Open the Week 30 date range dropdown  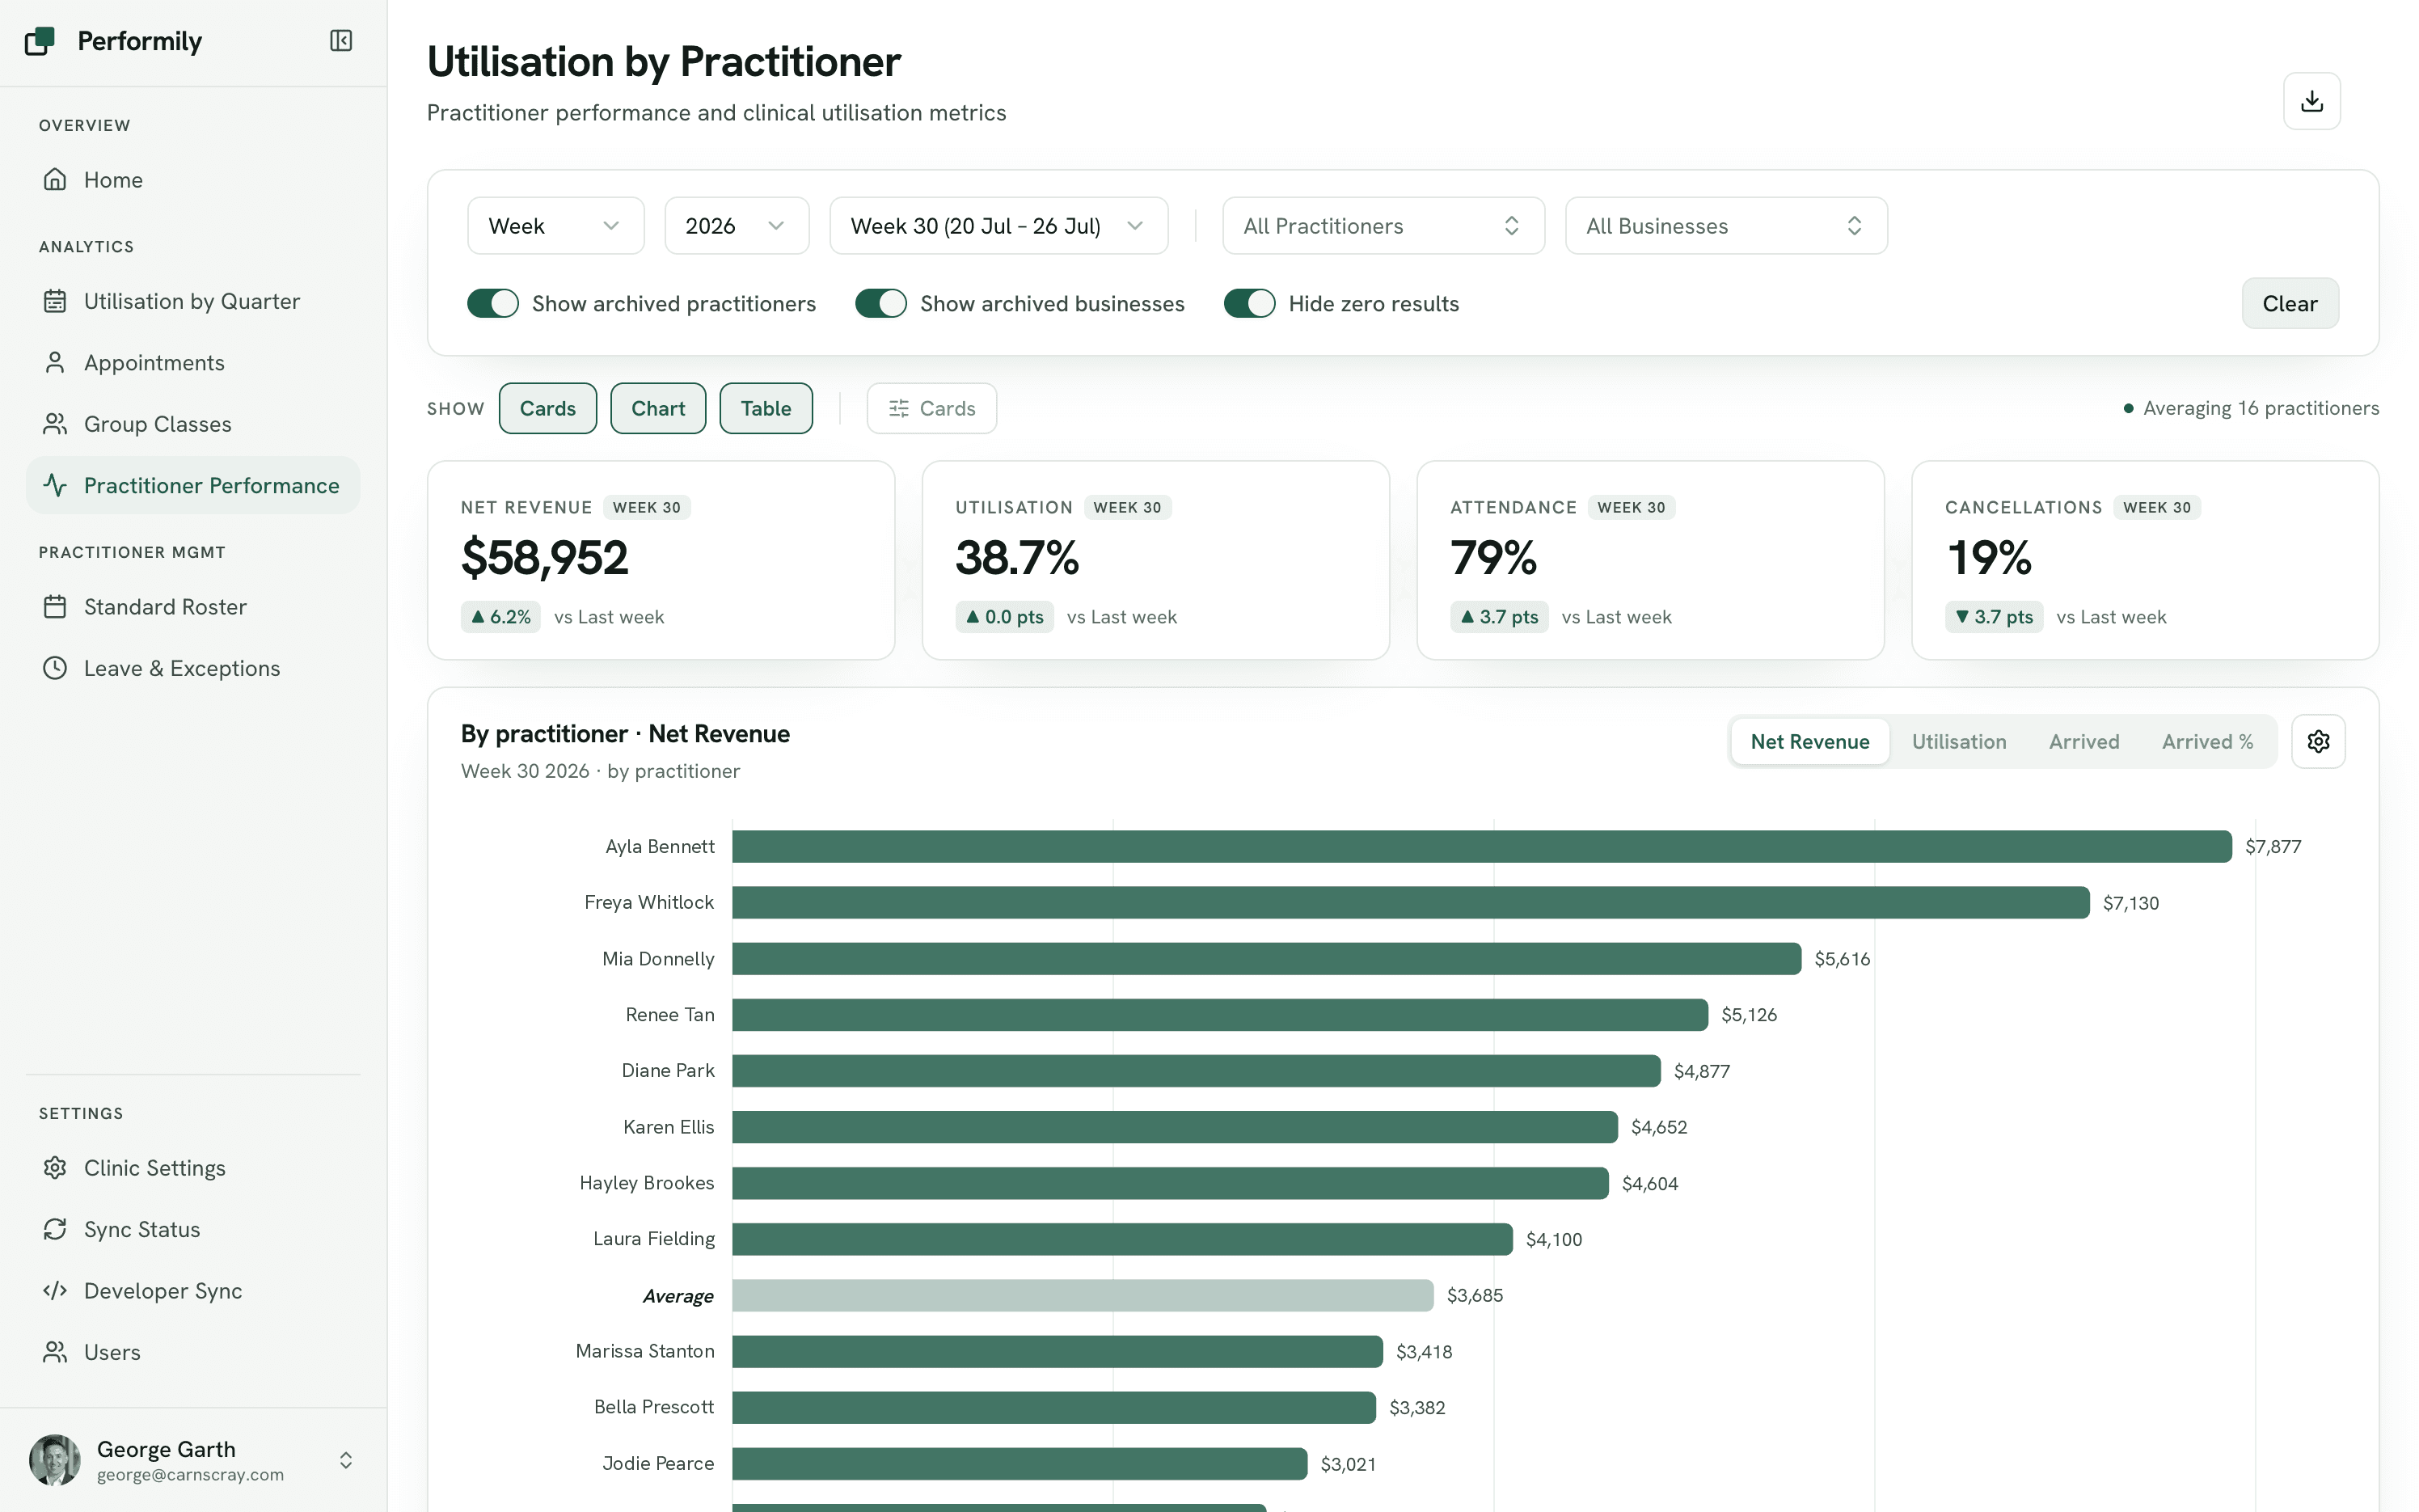click(x=998, y=226)
